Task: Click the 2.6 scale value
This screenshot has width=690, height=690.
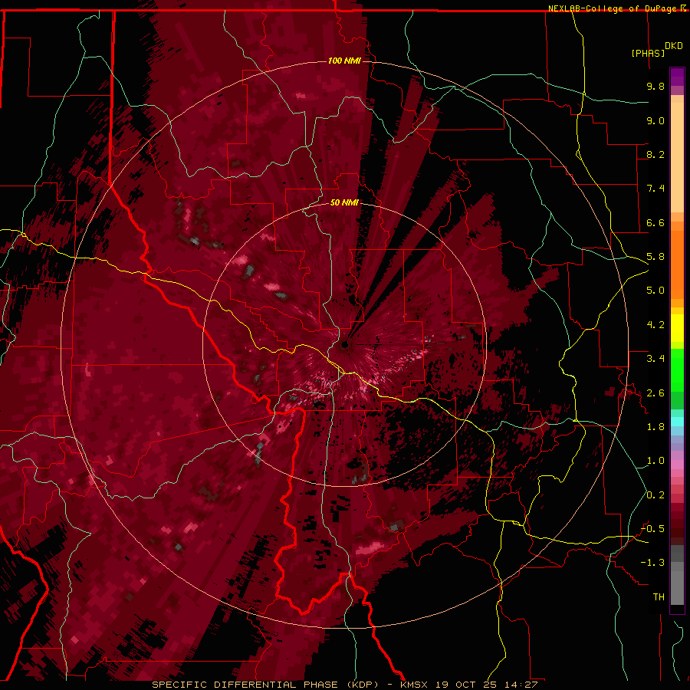Action: tap(655, 393)
